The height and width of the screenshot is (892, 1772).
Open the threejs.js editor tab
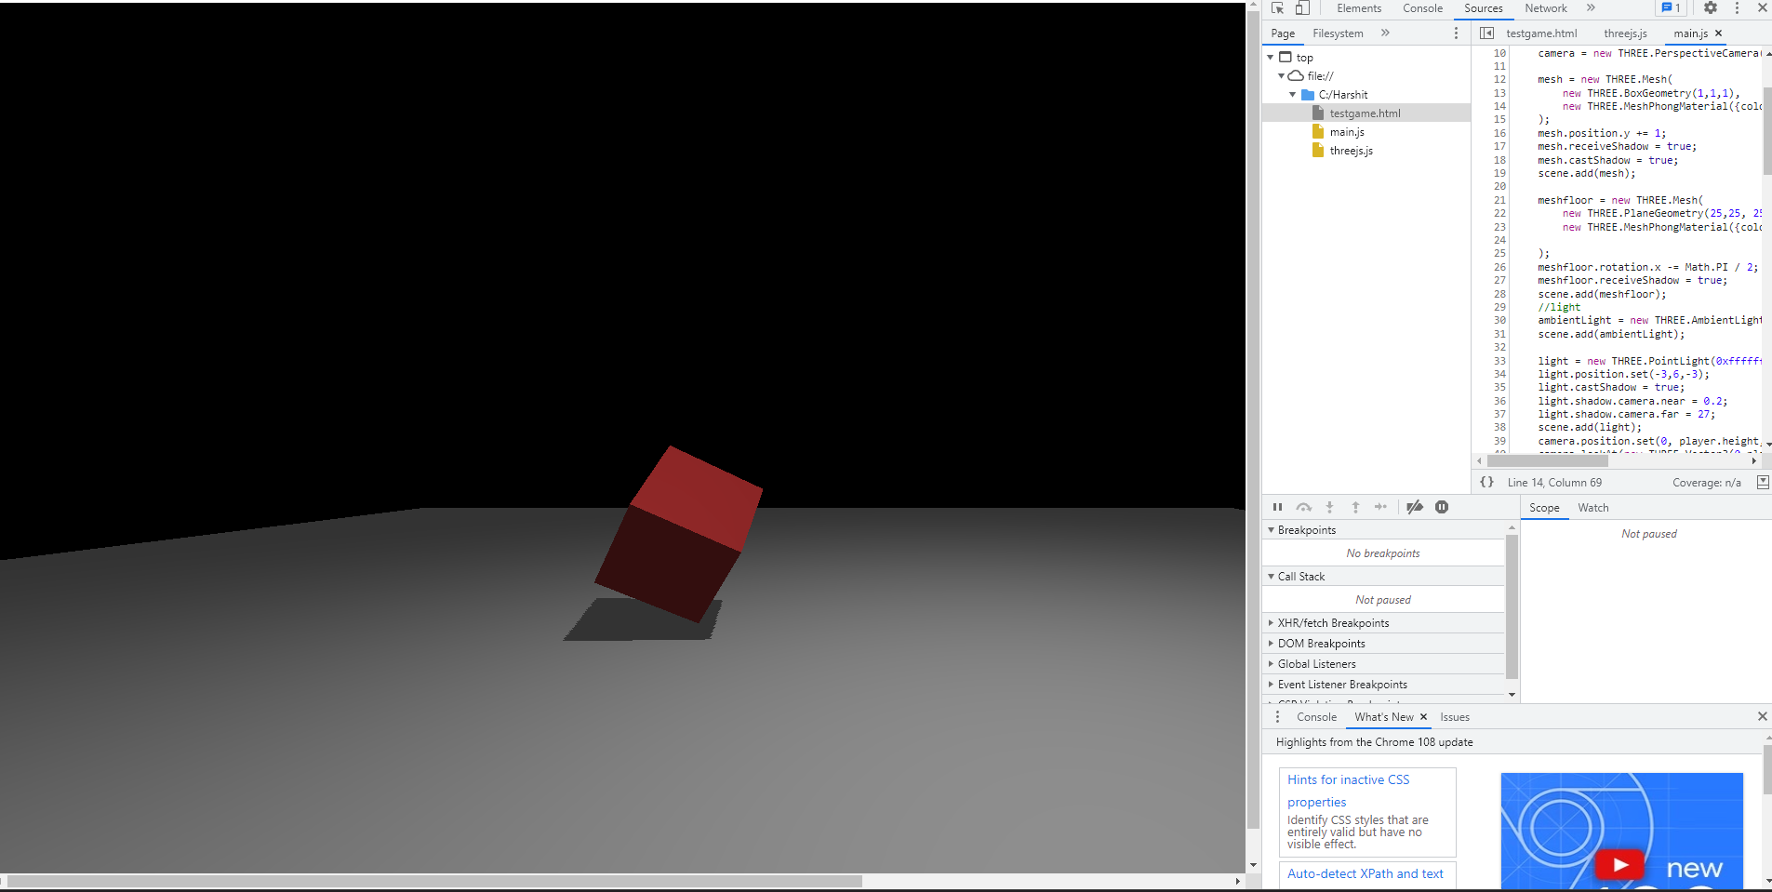tap(1625, 33)
